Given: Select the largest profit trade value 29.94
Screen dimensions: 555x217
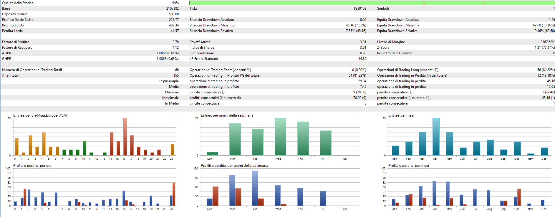Looking at the screenshot, I should click(362, 81).
